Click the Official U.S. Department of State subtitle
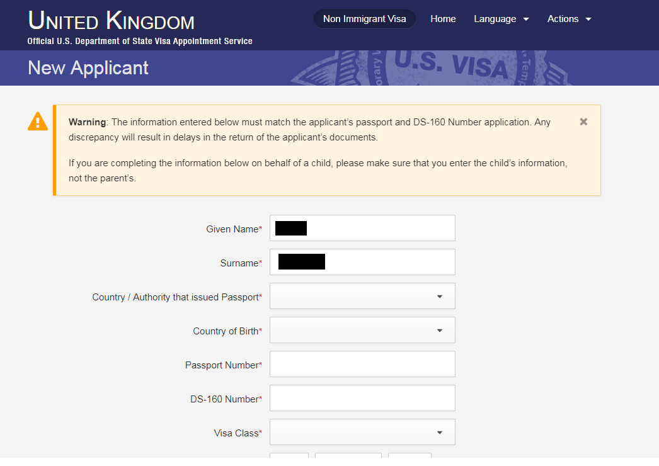Image resolution: width=659 pixels, height=466 pixels. pos(140,41)
